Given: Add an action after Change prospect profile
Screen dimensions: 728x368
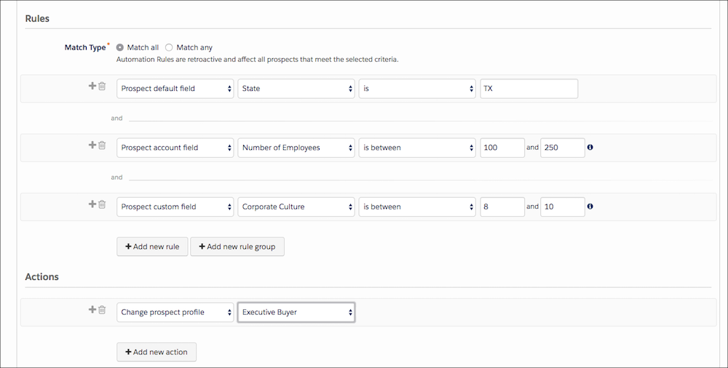Looking at the screenshot, I should pyautogui.click(x=92, y=309).
